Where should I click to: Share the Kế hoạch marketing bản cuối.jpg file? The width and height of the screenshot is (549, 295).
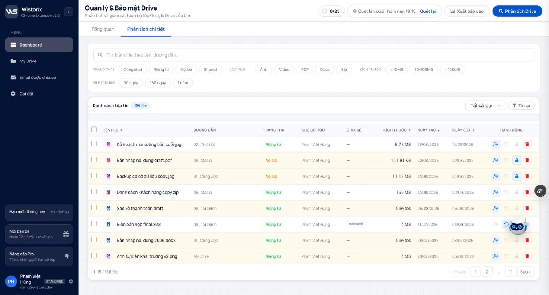496,144
